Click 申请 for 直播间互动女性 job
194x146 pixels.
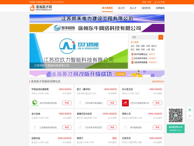pyautogui.click(x=112, y=127)
